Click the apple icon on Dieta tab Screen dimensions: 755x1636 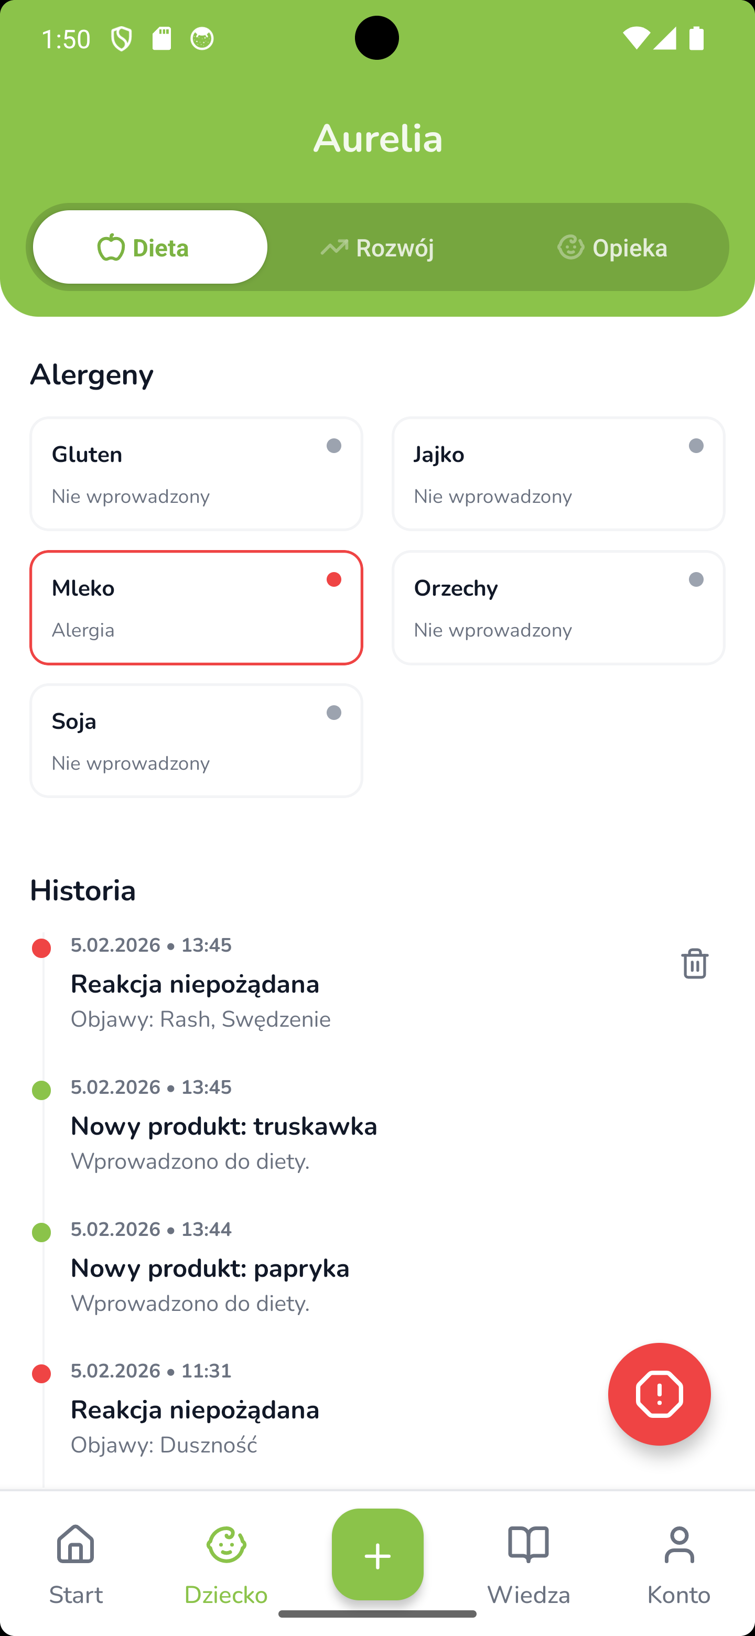(x=111, y=247)
